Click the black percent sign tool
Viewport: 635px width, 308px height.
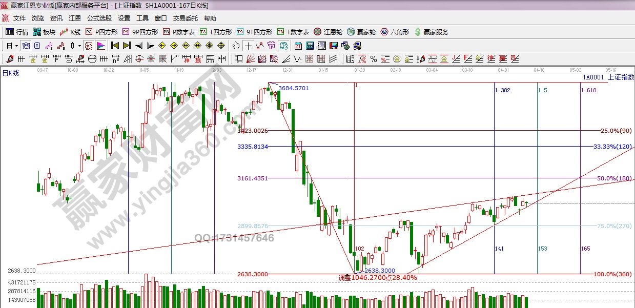pos(374,58)
